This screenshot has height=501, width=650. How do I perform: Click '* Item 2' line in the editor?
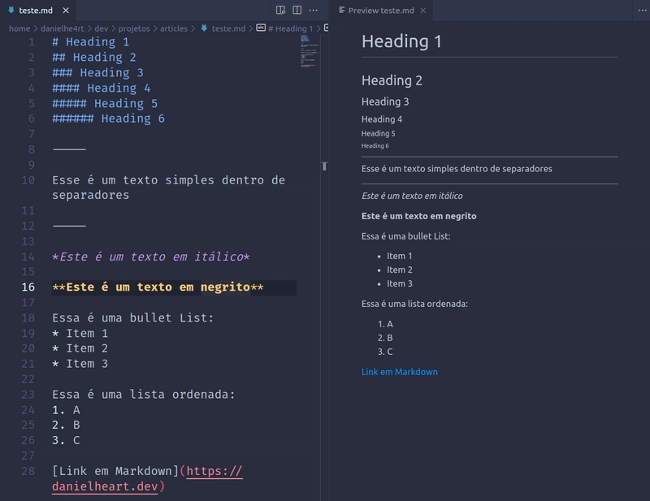pyautogui.click(x=80, y=348)
